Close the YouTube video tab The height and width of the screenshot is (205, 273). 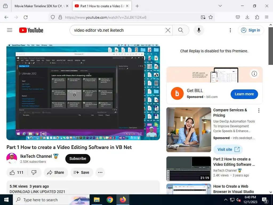click(x=127, y=6)
